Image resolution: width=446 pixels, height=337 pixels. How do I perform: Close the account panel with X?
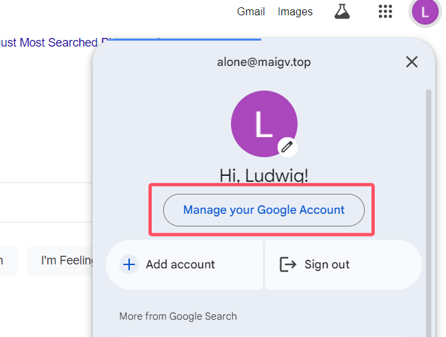(411, 62)
